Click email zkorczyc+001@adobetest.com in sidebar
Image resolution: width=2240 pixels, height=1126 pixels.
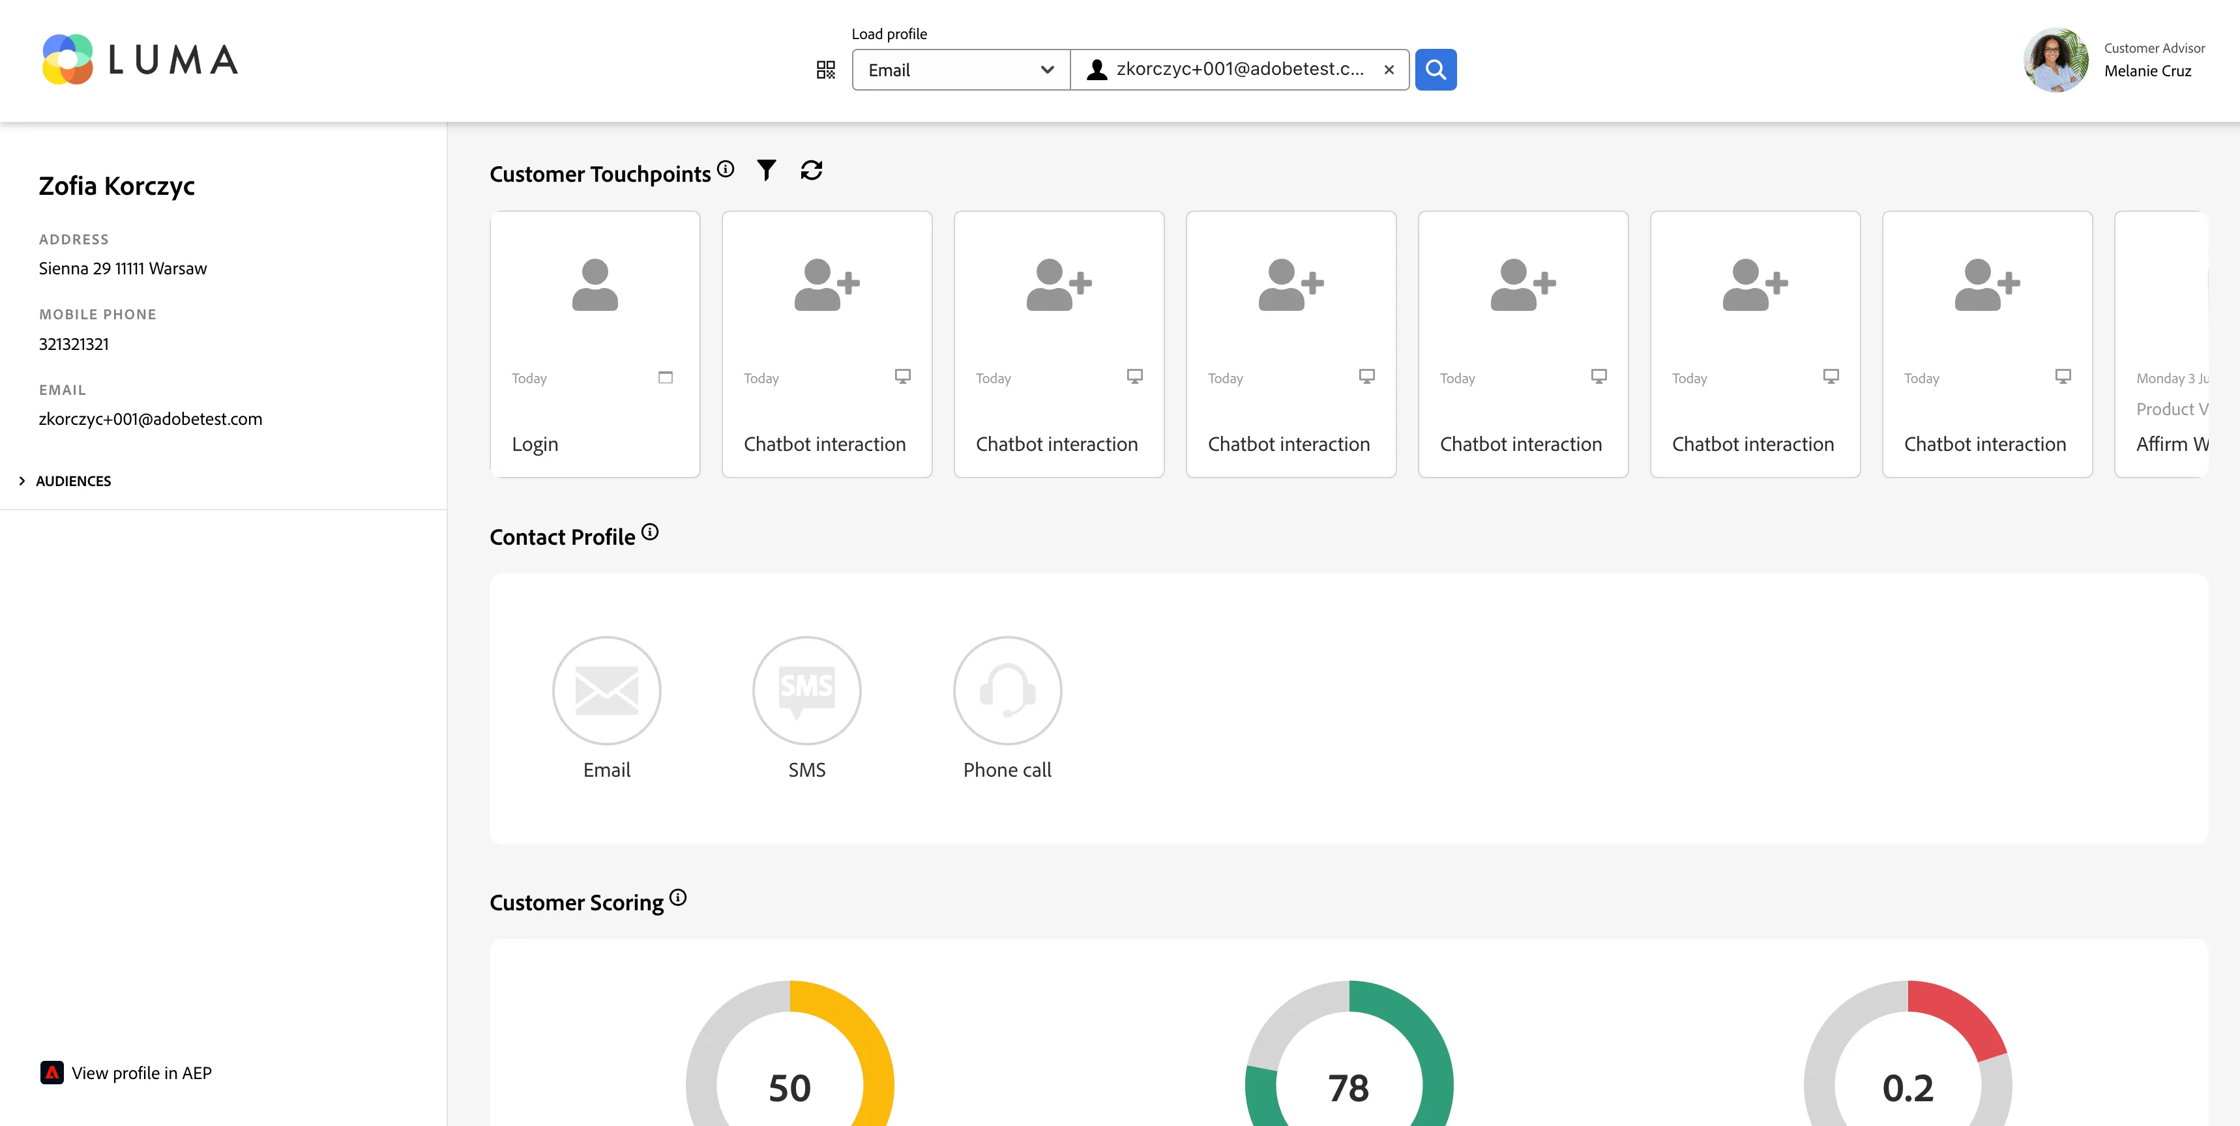(x=151, y=419)
